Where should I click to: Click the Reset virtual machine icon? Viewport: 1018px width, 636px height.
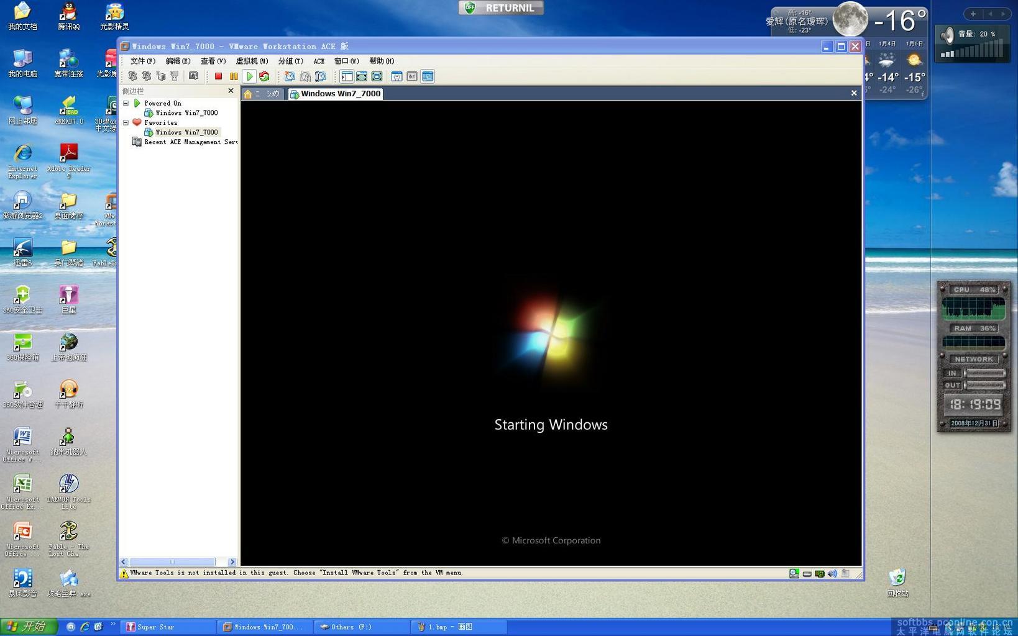point(265,76)
